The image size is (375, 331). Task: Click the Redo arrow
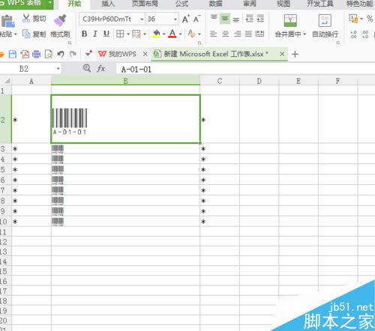click(73, 54)
